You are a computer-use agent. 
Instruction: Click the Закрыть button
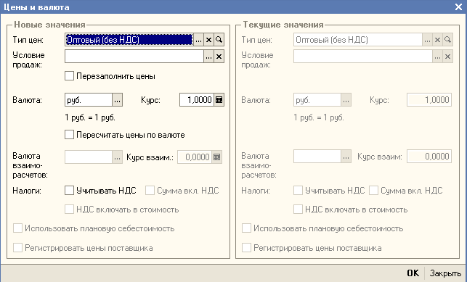pos(445,273)
